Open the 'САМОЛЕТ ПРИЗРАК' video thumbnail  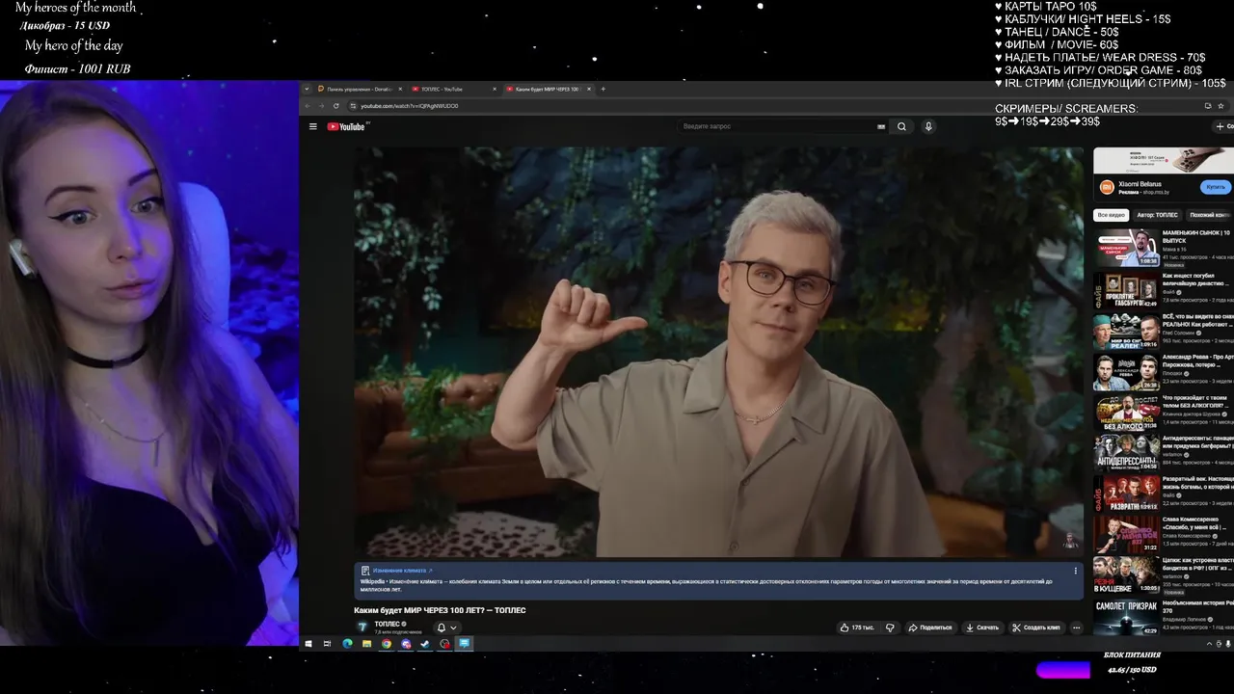1126,618
